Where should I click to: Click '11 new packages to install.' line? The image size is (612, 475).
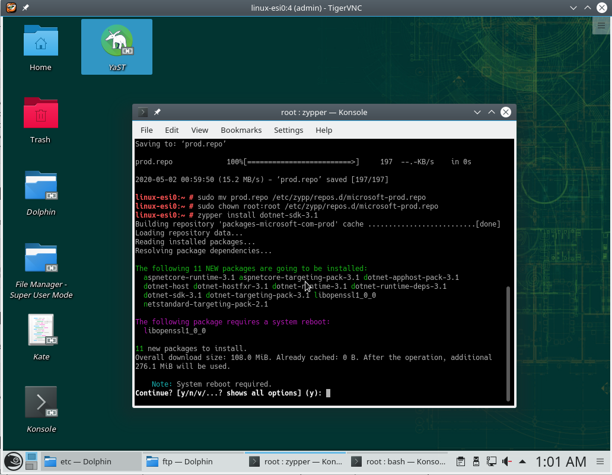point(191,349)
